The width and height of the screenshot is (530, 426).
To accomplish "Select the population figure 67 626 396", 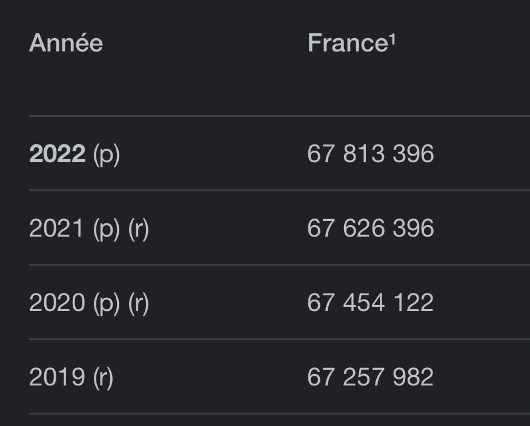I will (370, 229).
